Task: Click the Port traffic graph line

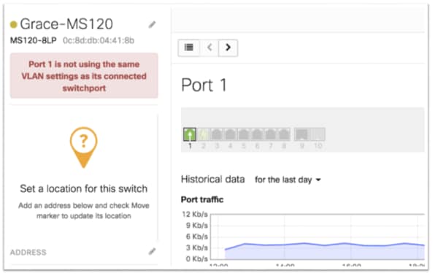Action: point(325,245)
